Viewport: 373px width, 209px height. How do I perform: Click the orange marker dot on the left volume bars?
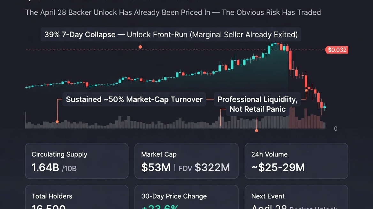coord(57,122)
